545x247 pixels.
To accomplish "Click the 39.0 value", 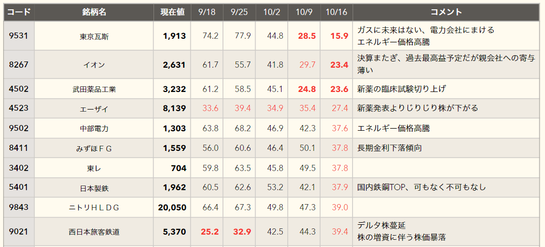I will [340, 208].
